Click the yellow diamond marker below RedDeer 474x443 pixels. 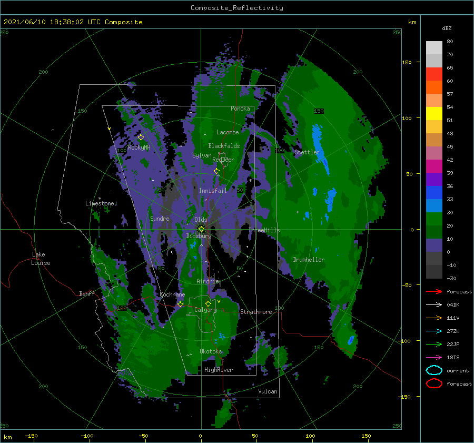click(216, 171)
